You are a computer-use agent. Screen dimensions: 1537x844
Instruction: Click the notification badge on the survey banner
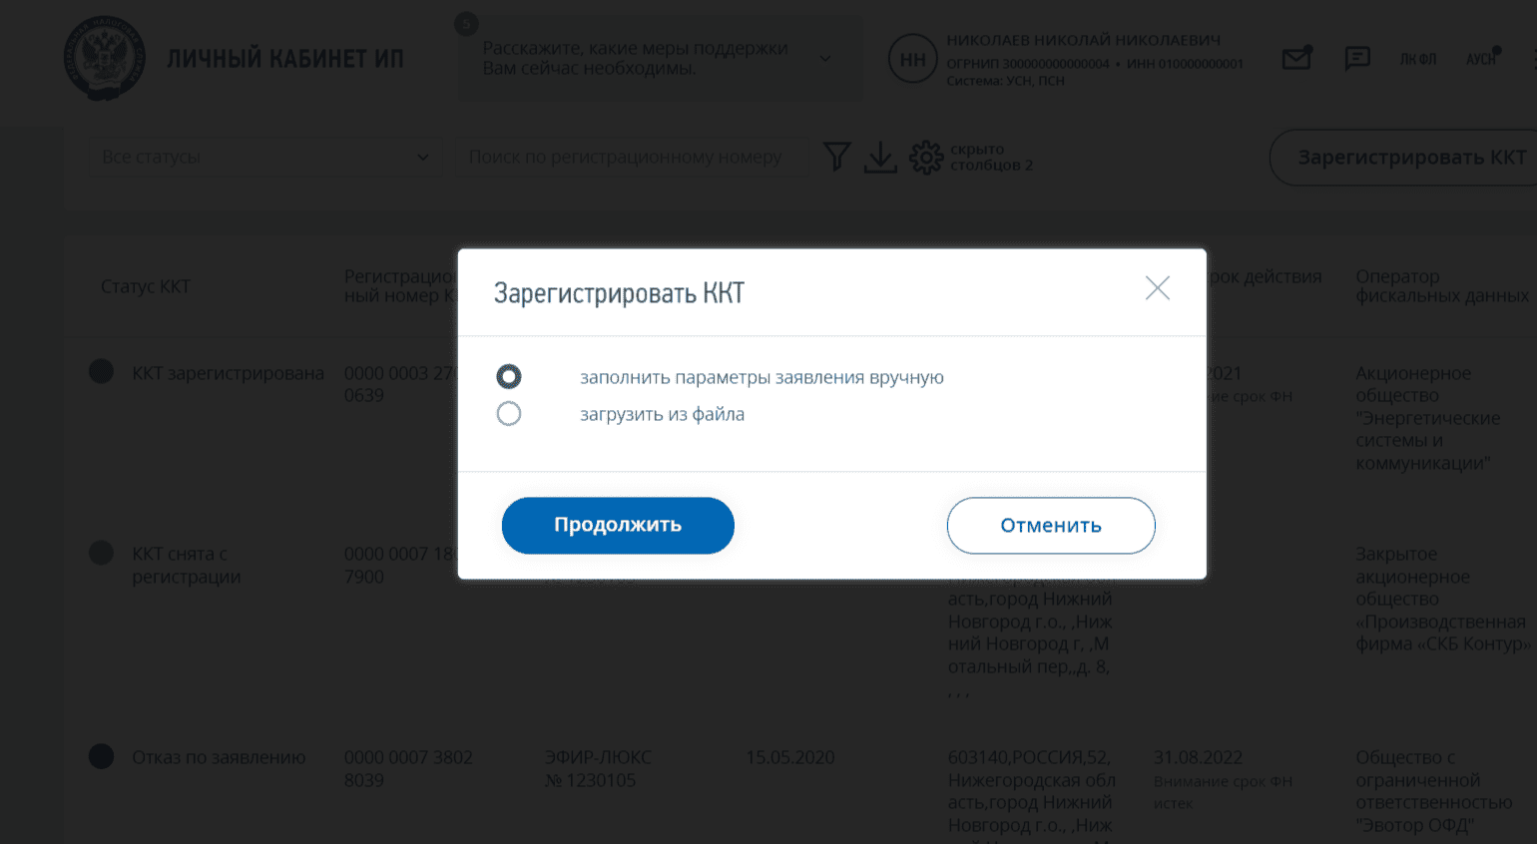(467, 24)
